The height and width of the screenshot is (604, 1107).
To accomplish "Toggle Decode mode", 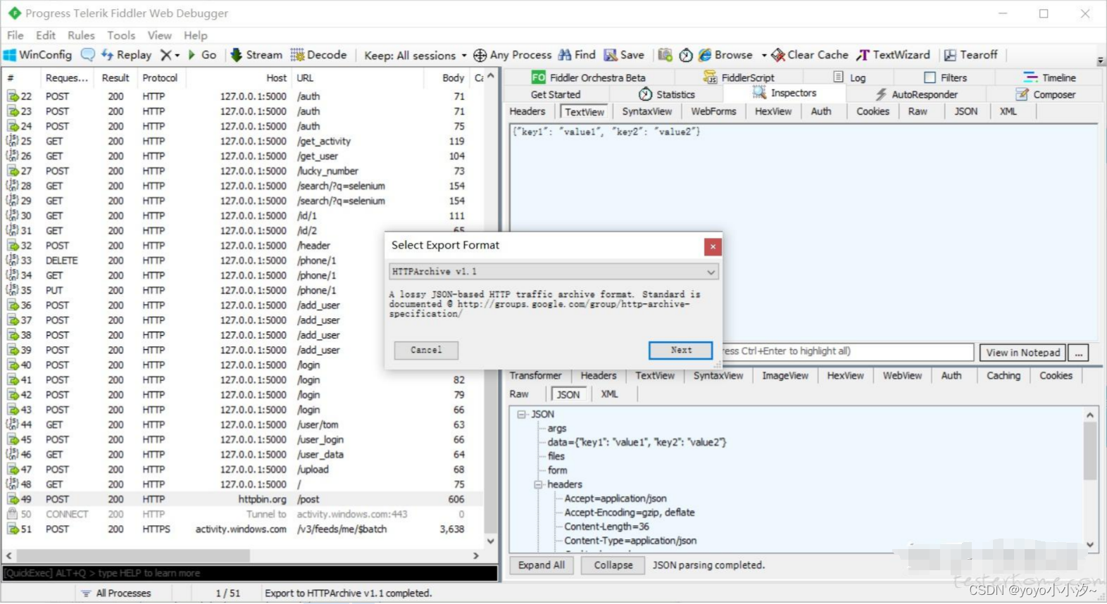I will [x=319, y=55].
